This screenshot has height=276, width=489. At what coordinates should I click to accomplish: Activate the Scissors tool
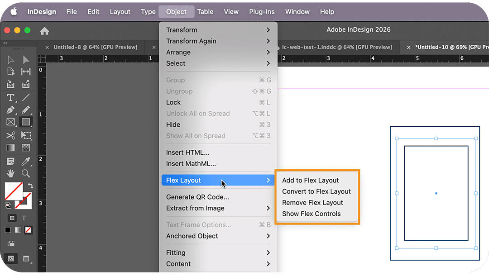tap(11, 135)
